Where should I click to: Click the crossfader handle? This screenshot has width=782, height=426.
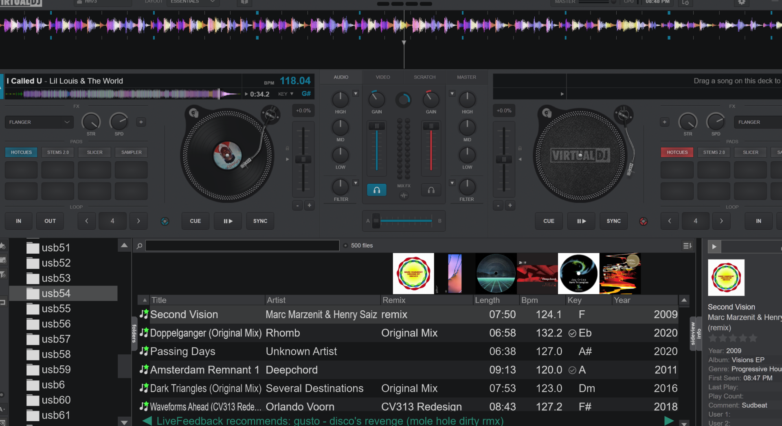point(376,221)
